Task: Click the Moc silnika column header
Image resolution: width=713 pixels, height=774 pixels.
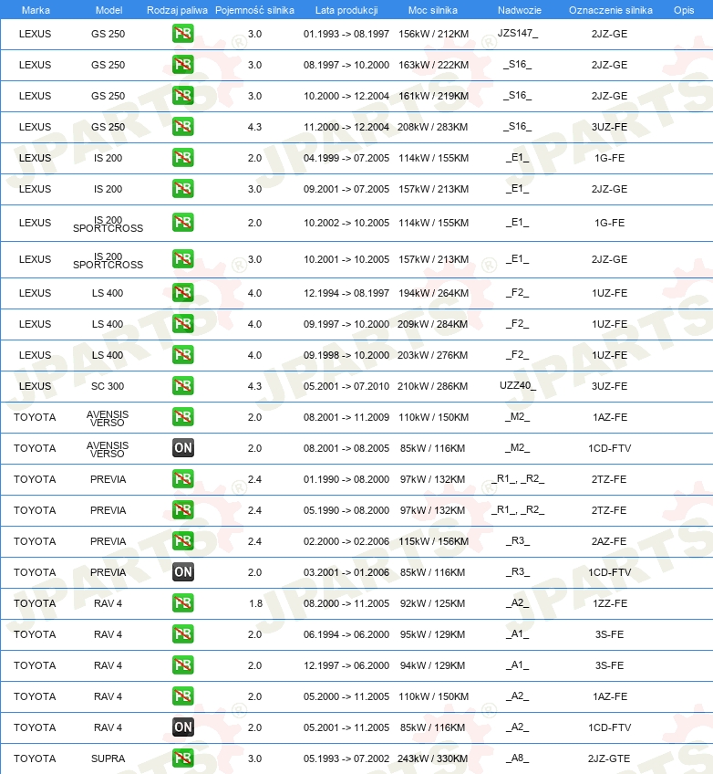Action: point(433,10)
